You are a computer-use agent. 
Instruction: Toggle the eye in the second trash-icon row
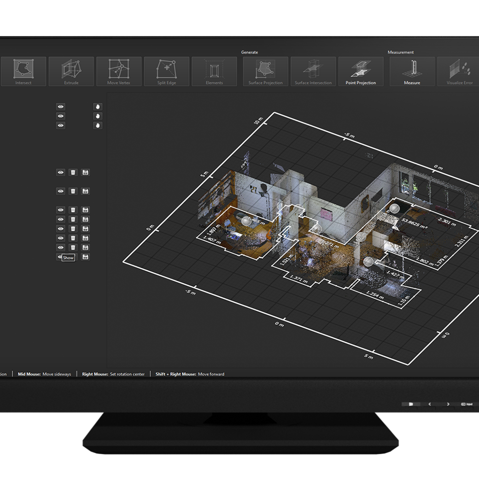coord(61,191)
